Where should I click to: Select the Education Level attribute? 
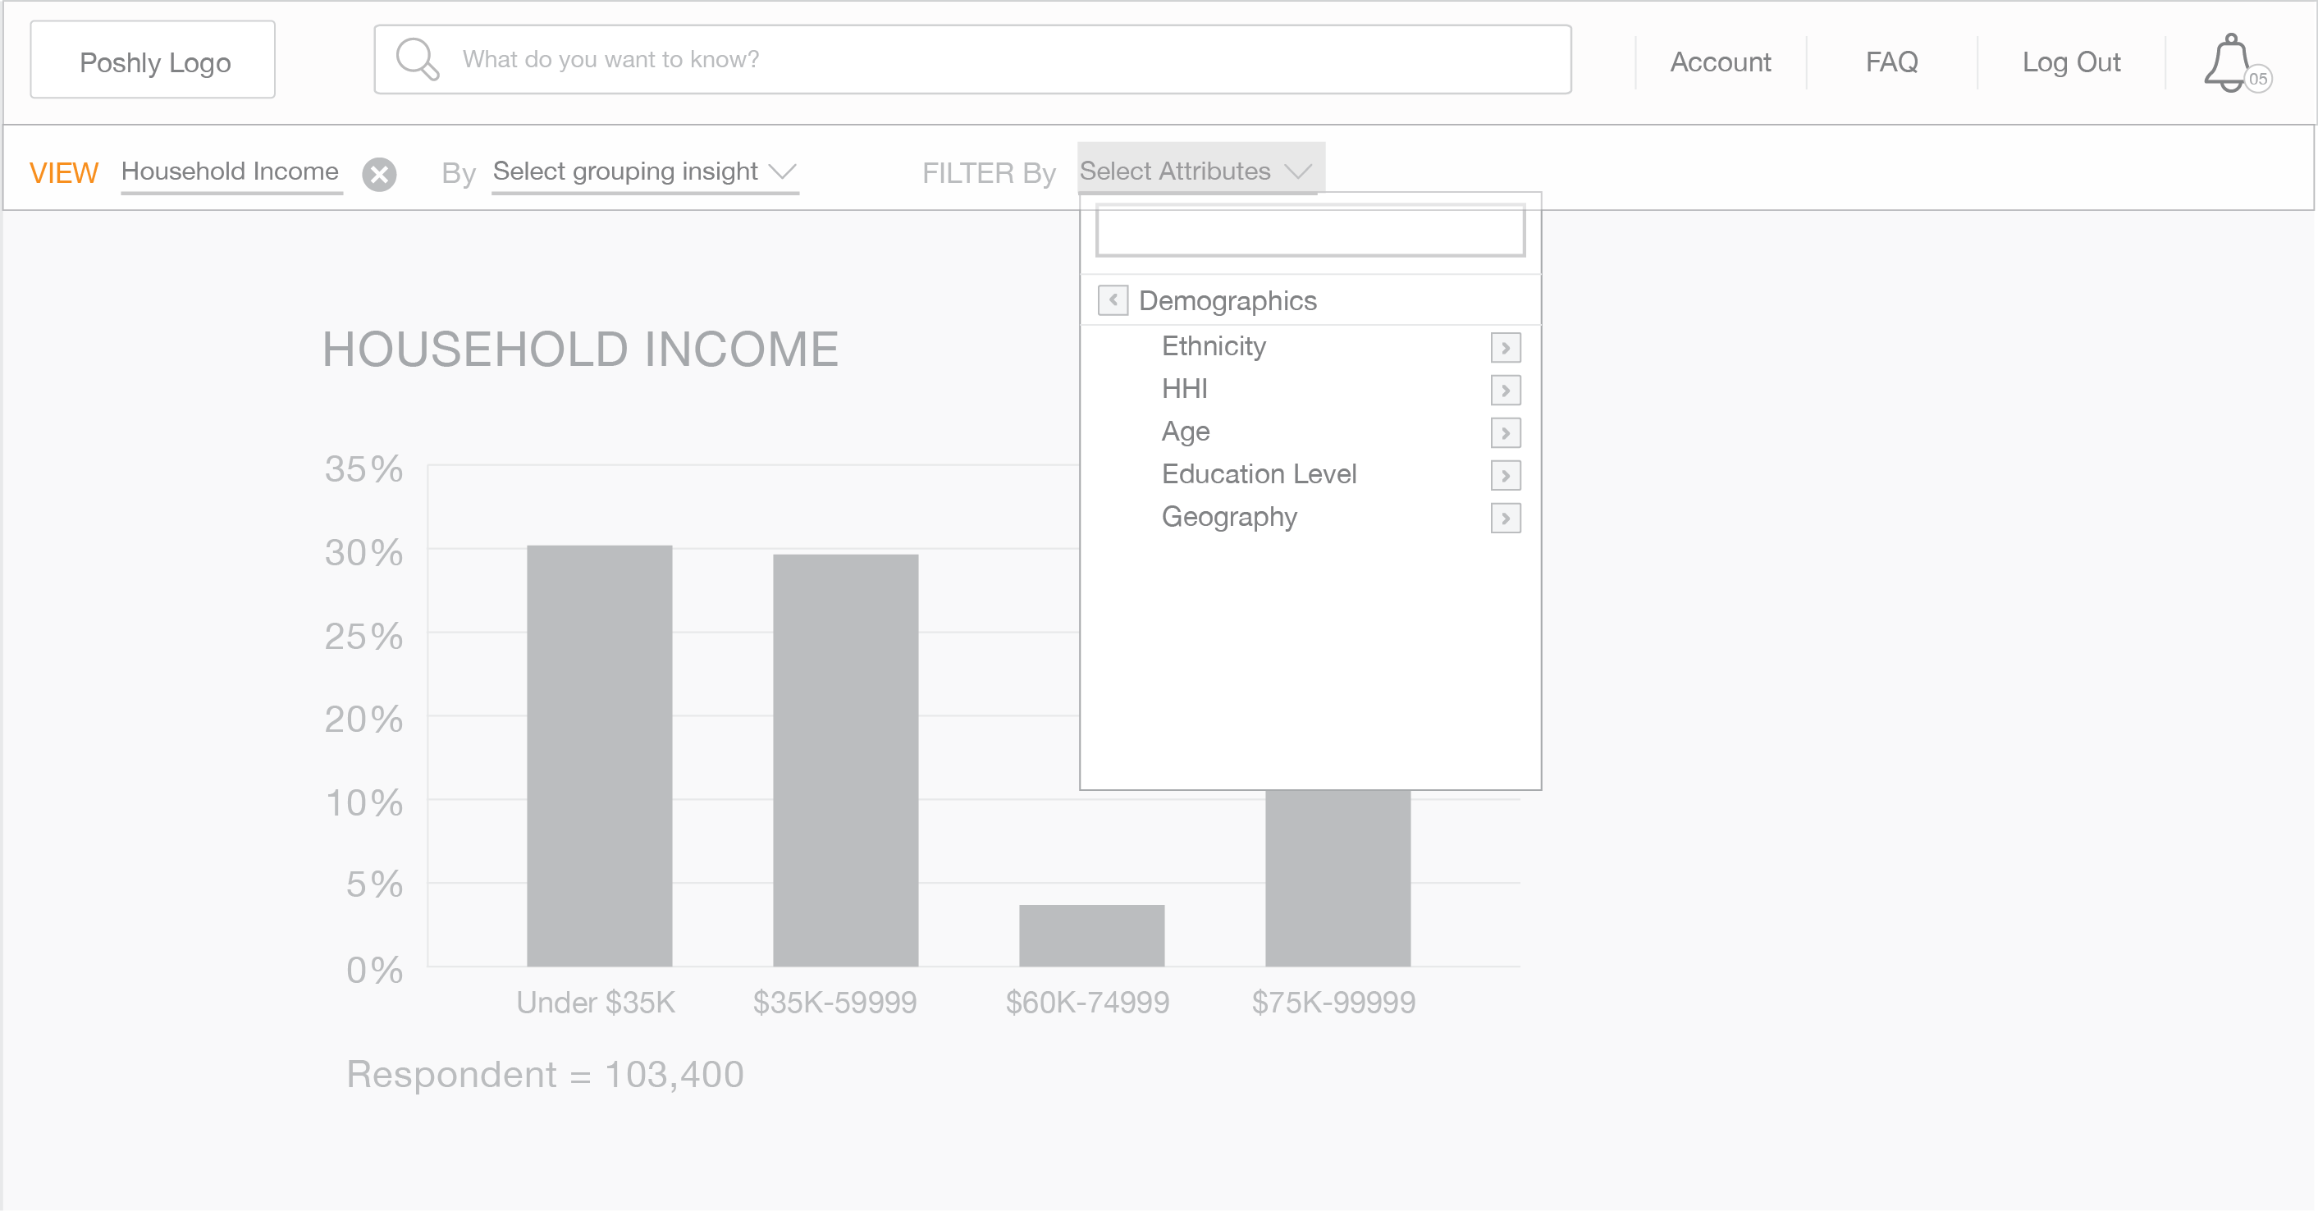pos(1259,474)
